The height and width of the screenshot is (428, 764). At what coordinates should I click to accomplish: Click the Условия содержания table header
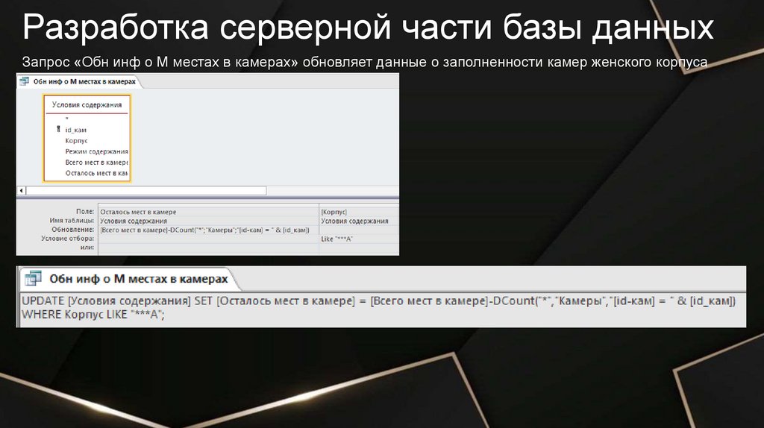coord(87,104)
